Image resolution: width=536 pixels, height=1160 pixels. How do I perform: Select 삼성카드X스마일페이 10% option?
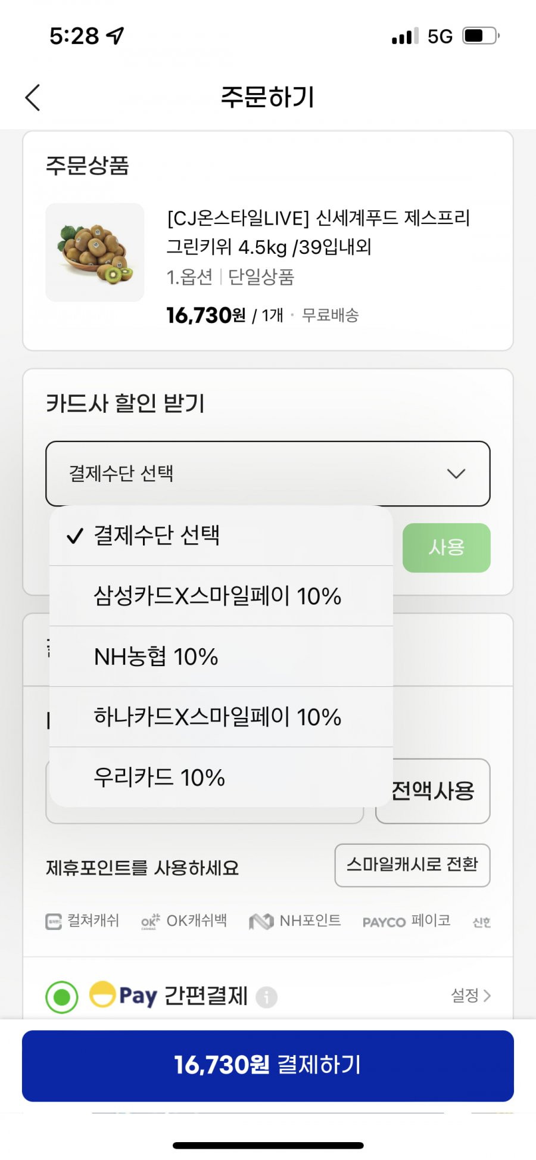[221, 596]
